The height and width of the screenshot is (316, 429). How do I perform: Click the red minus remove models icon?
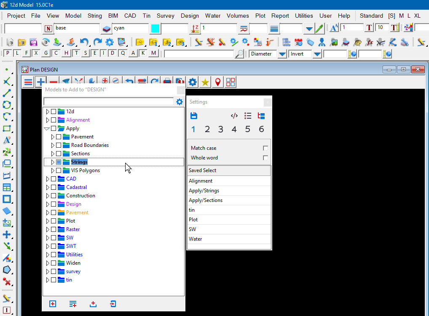coord(54,82)
